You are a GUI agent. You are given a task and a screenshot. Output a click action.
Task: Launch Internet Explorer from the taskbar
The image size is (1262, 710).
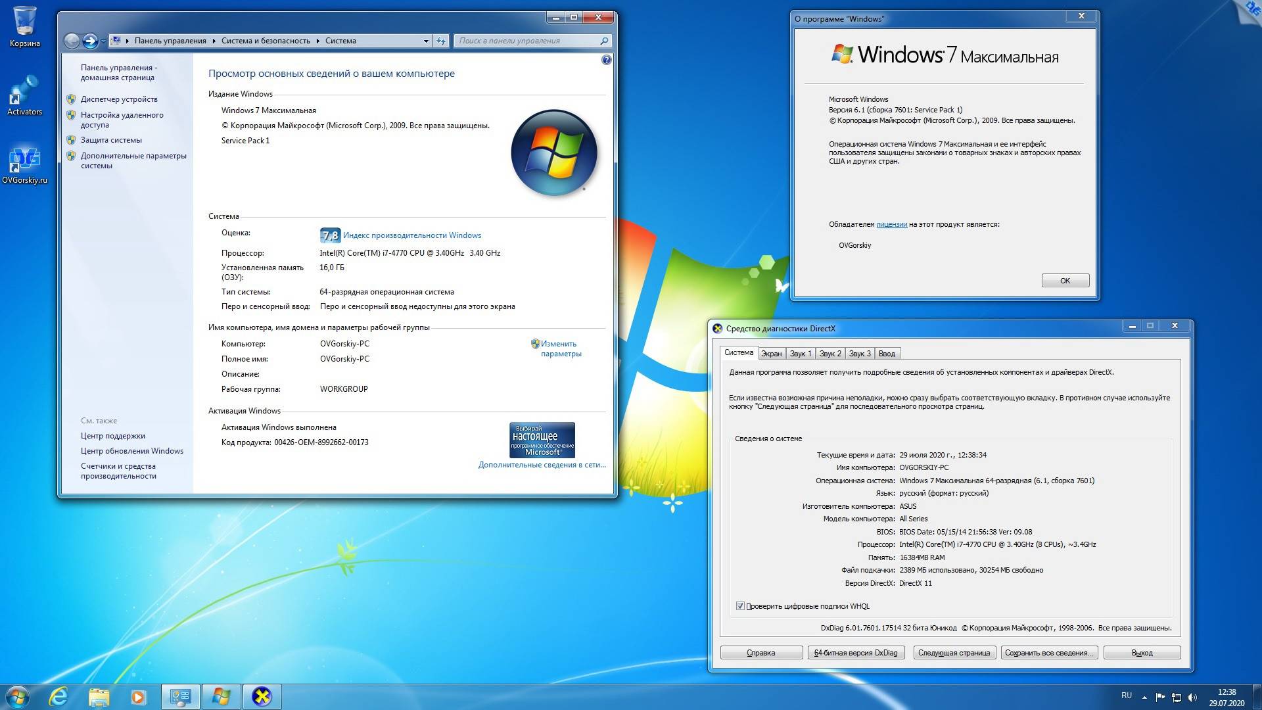(58, 697)
